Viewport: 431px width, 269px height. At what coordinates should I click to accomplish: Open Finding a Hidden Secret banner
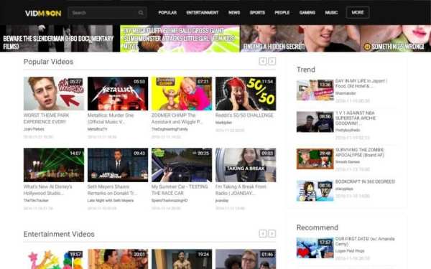pyautogui.click(x=300, y=39)
